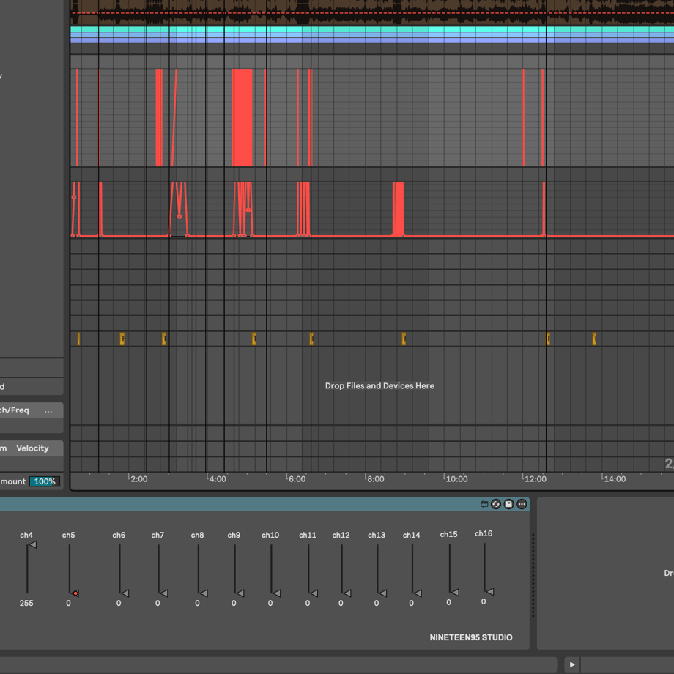This screenshot has width=674, height=674.
Task: Click the ch12 slider handle
Action: pos(347,593)
